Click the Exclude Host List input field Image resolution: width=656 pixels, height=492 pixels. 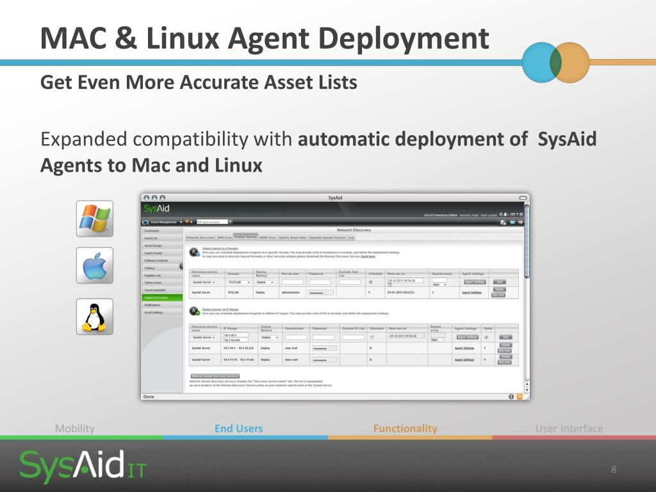[x=350, y=283]
